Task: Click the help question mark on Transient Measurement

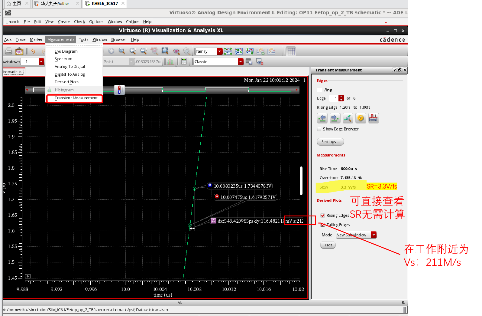Action: pyautogui.click(x=394, y=70)
